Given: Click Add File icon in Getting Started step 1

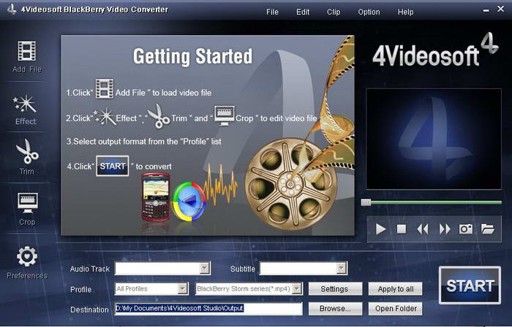Looking at the screenshot, I should 105,88.
